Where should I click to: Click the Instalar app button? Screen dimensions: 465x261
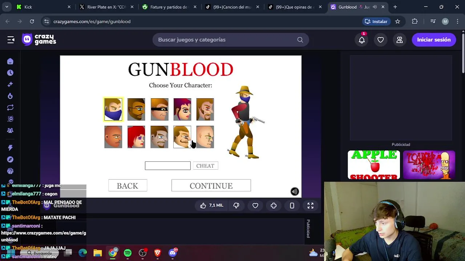(x=376, y=21)
